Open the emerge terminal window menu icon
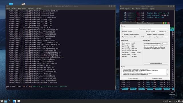The image size is (183, 103). pyautogui.click(x=7, y=6)
